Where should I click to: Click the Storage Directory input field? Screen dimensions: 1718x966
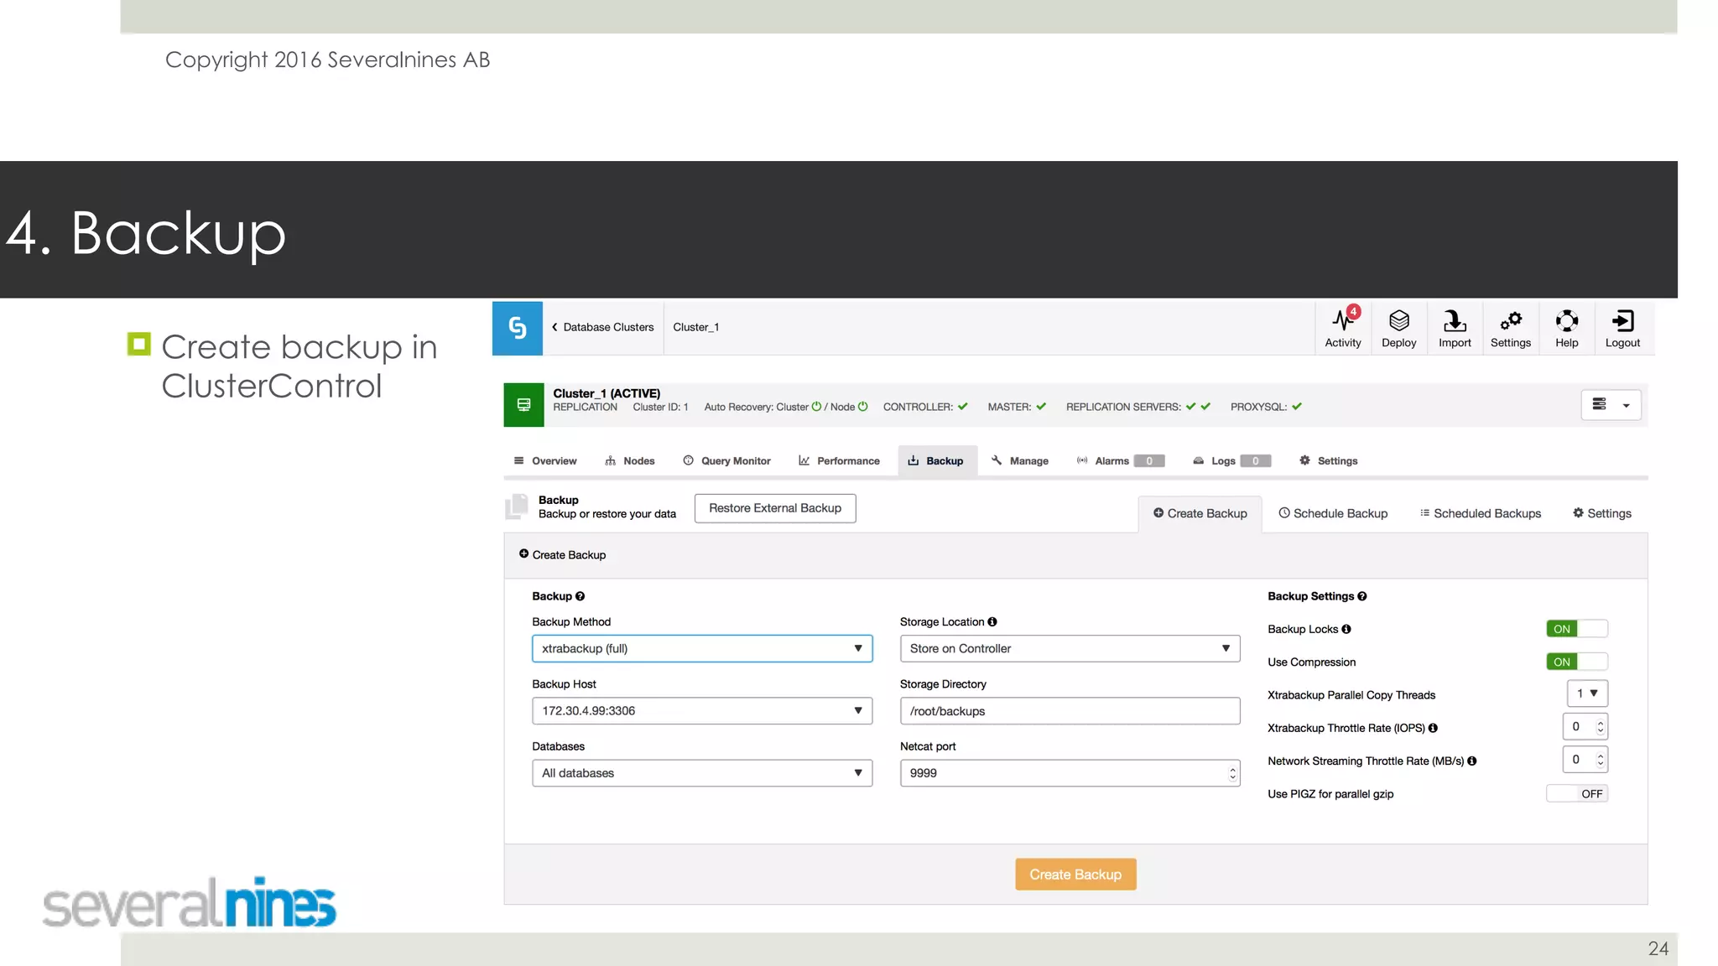pos(1070,711)
